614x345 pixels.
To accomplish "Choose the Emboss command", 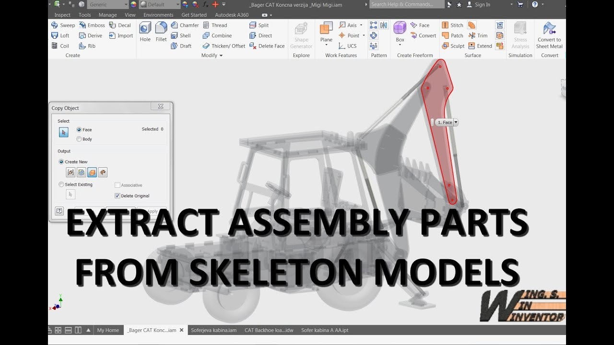I will tap(92, 25).
